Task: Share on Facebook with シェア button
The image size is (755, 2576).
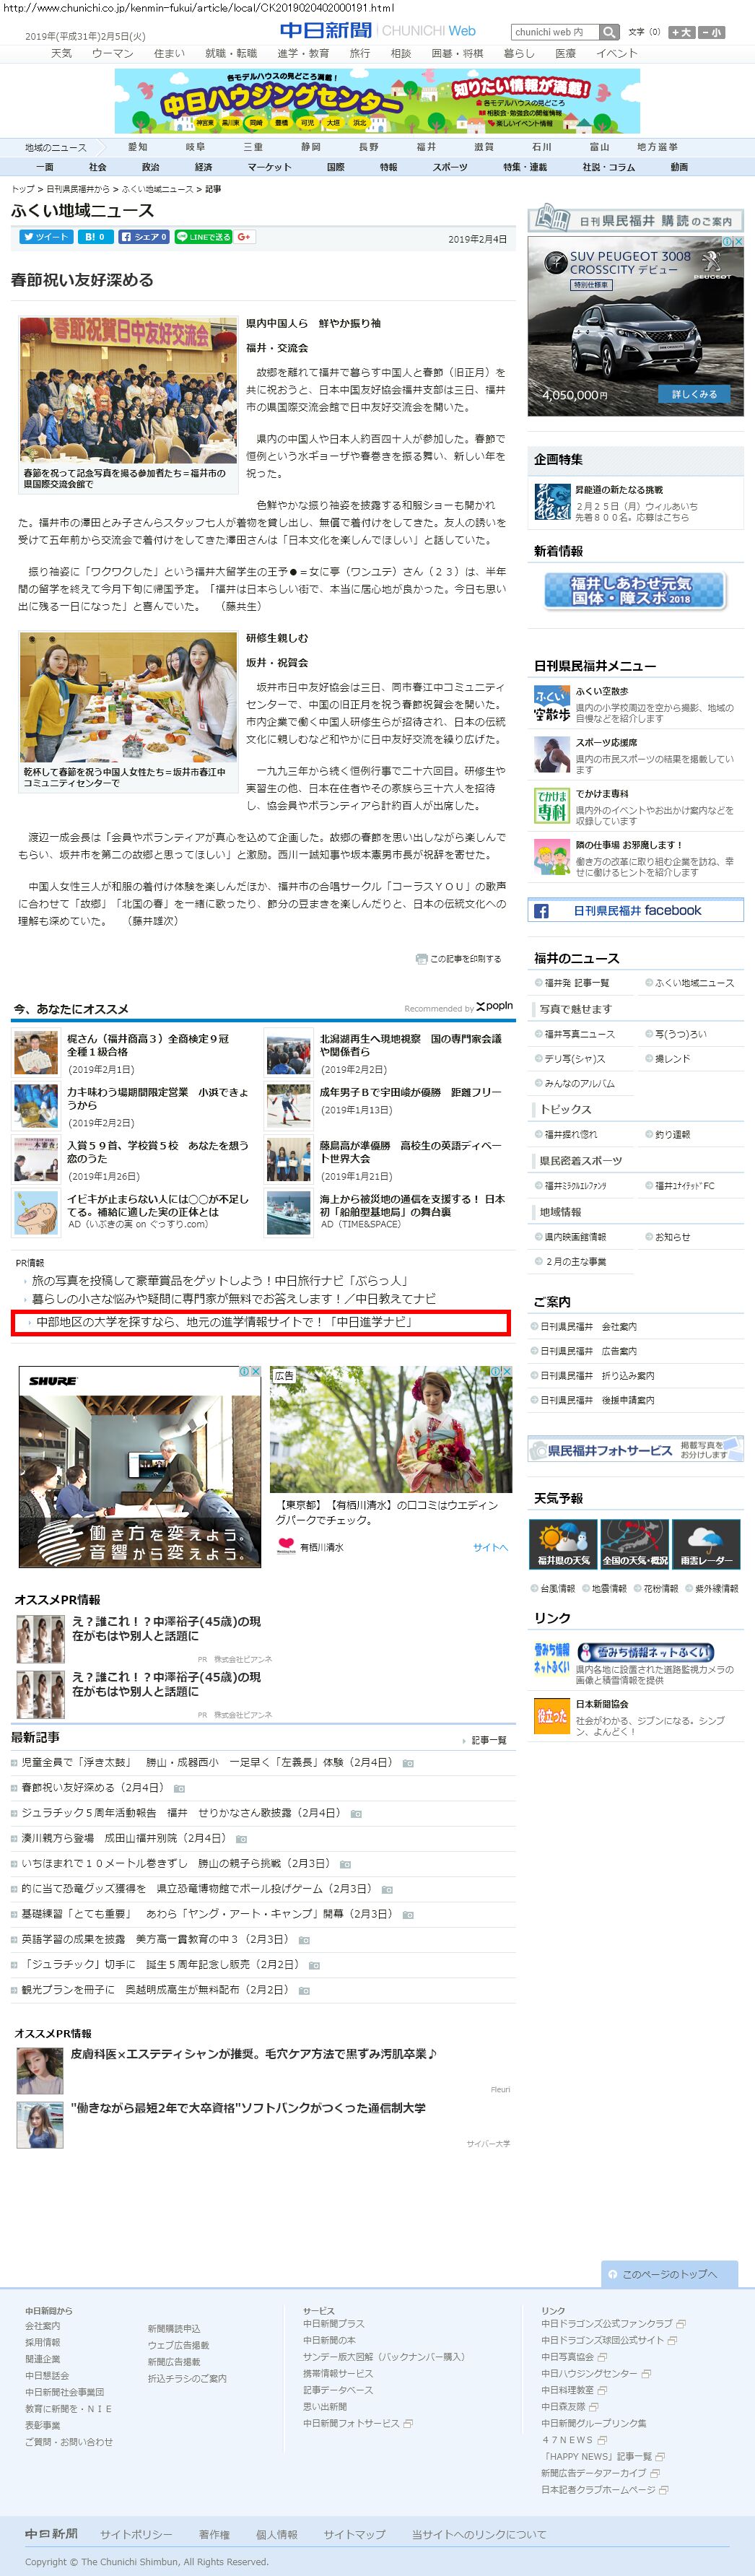Action: [x=144, y=237]
